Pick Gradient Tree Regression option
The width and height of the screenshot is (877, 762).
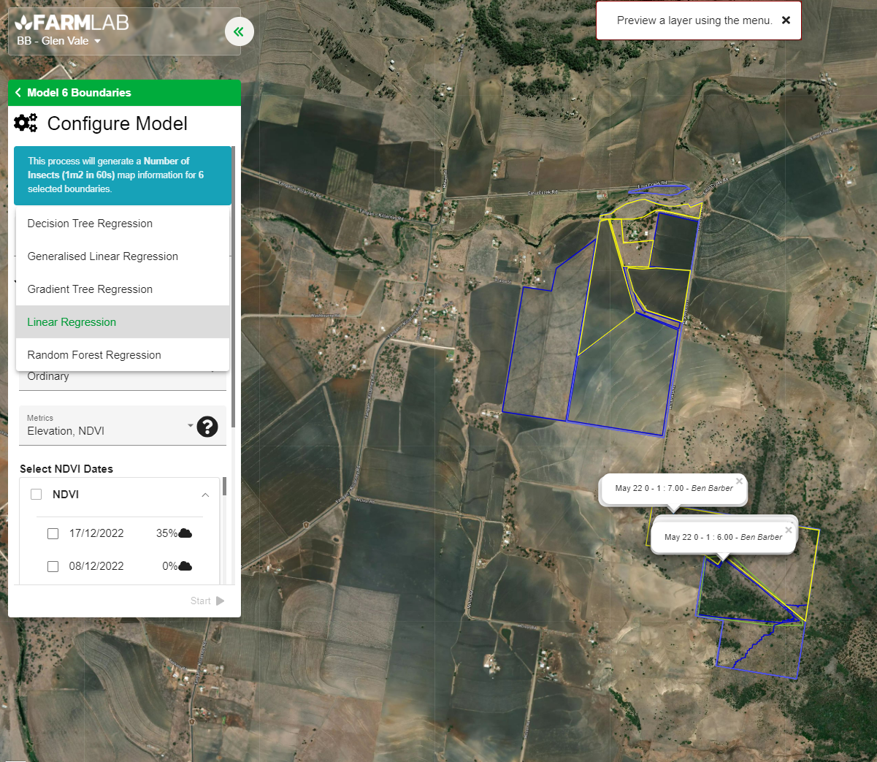click(90, 289)
